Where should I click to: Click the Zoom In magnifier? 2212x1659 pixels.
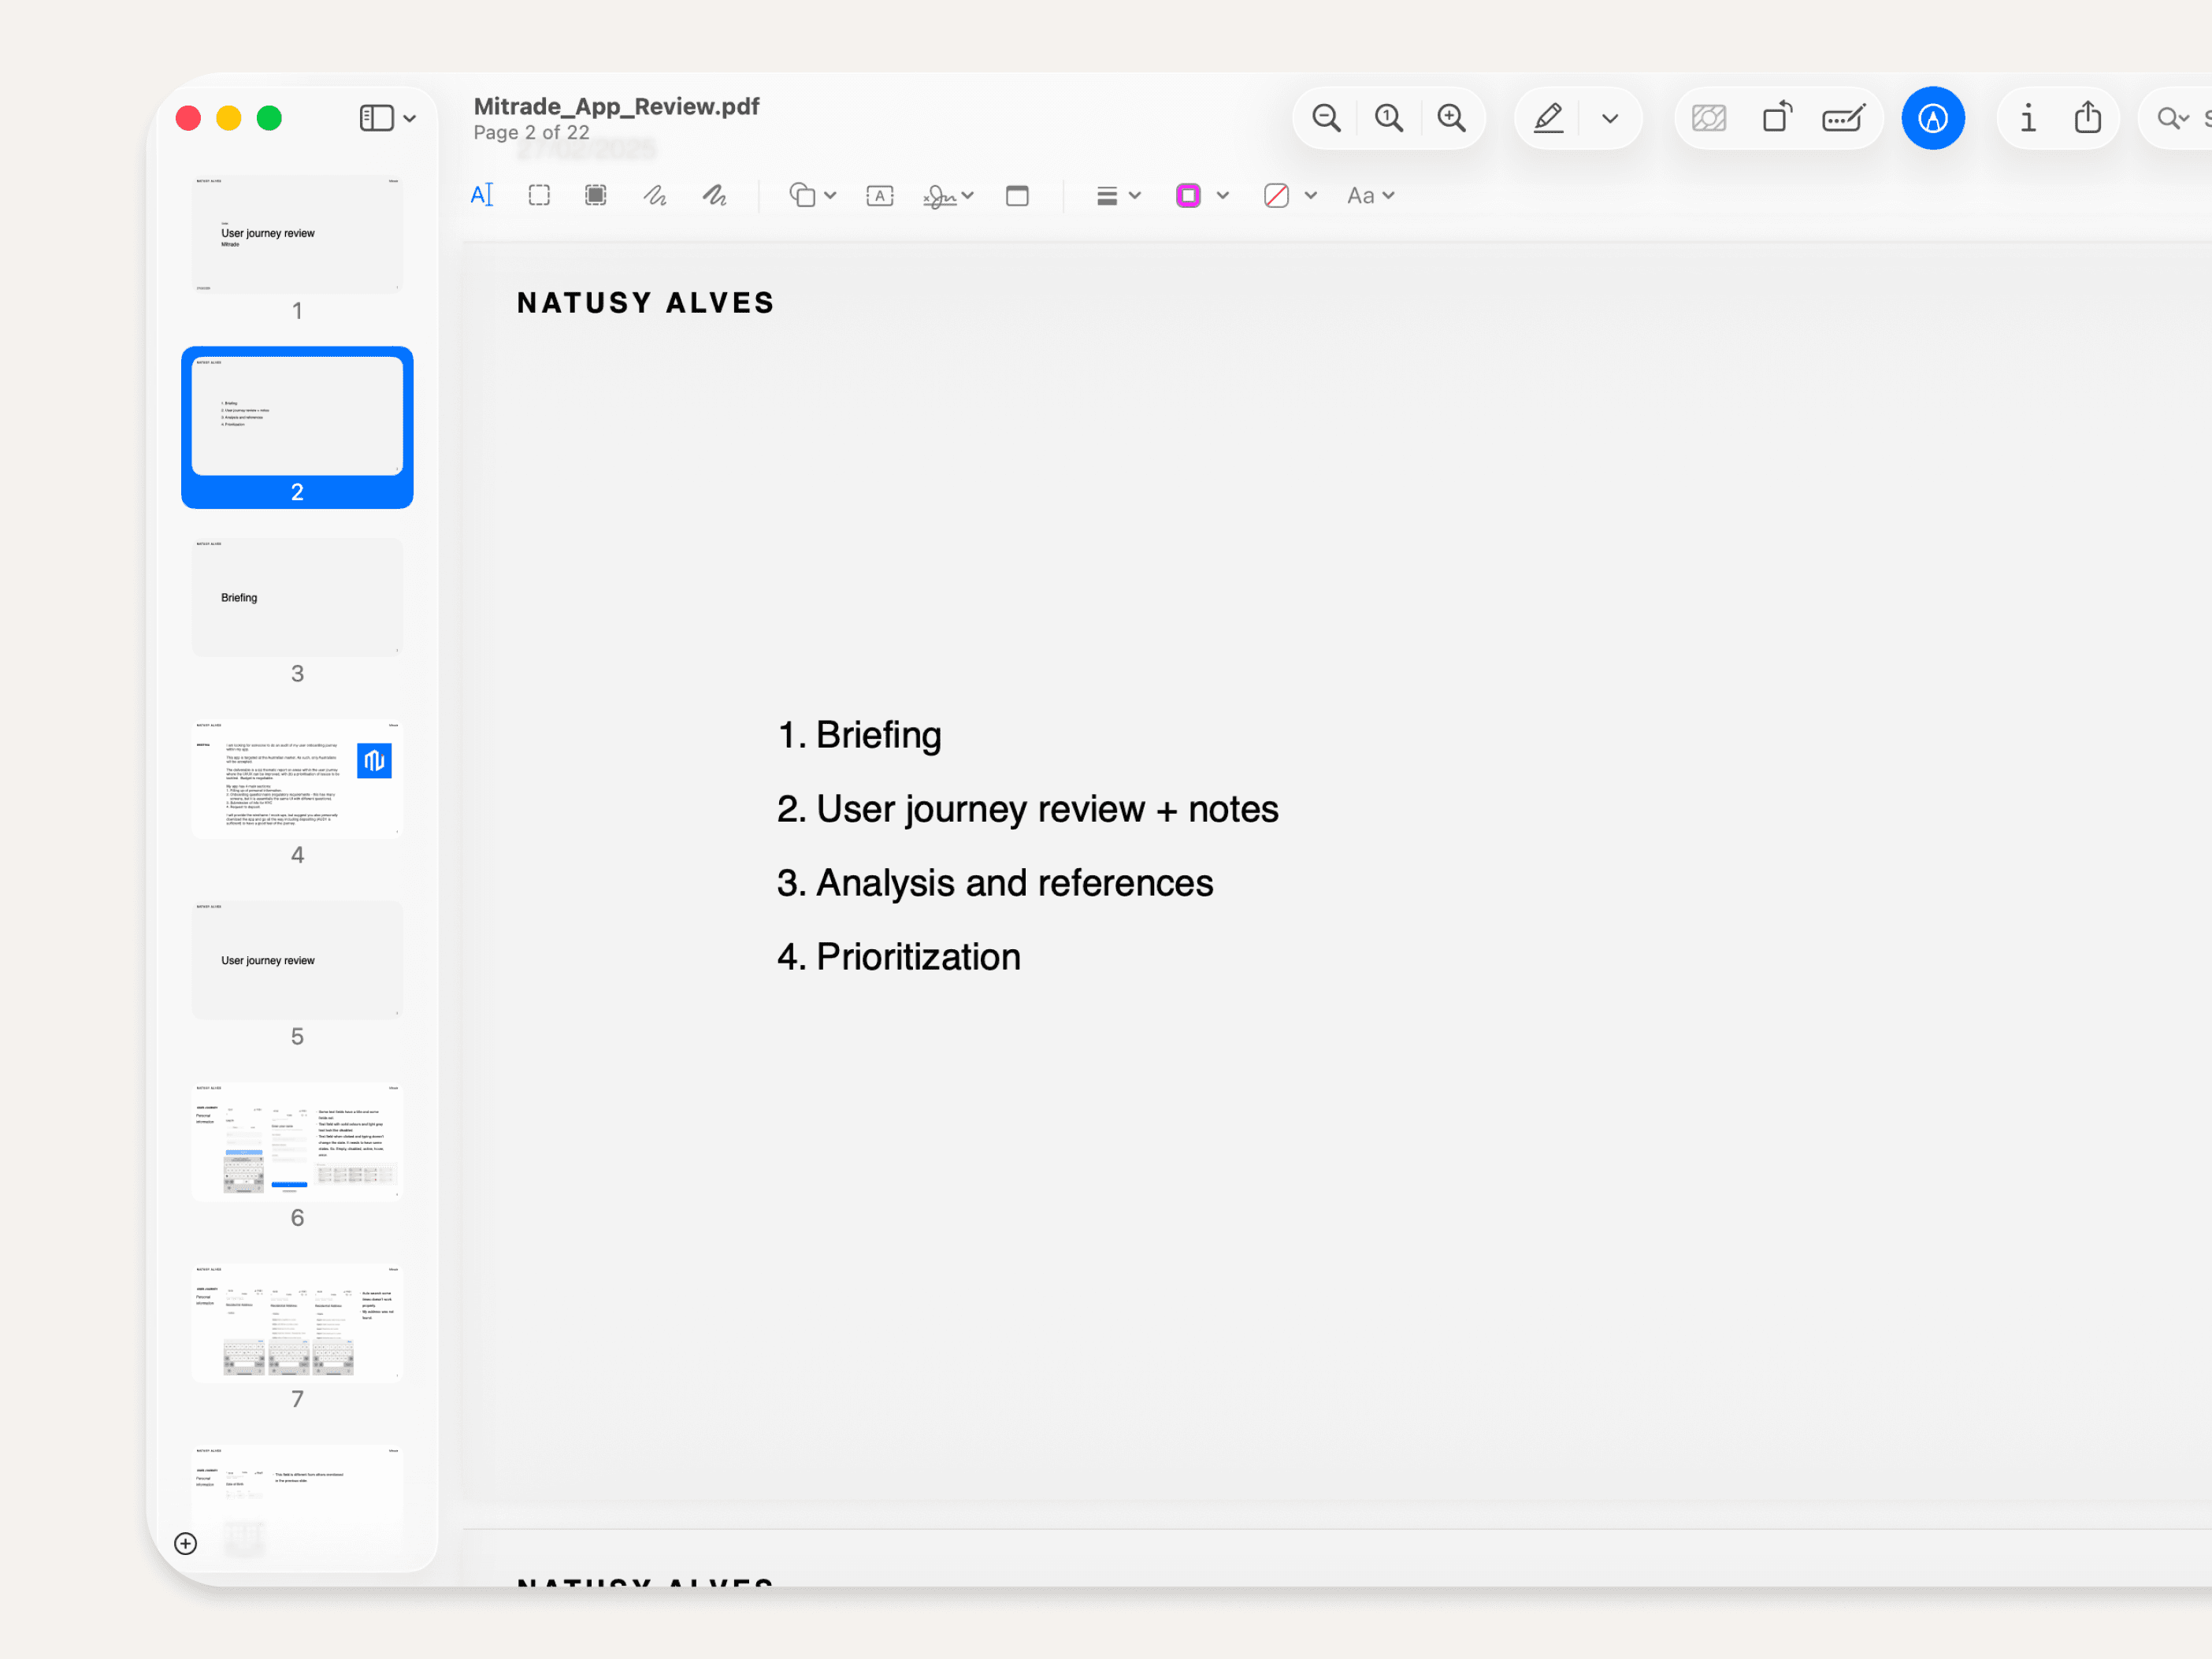click(1451, 118)
